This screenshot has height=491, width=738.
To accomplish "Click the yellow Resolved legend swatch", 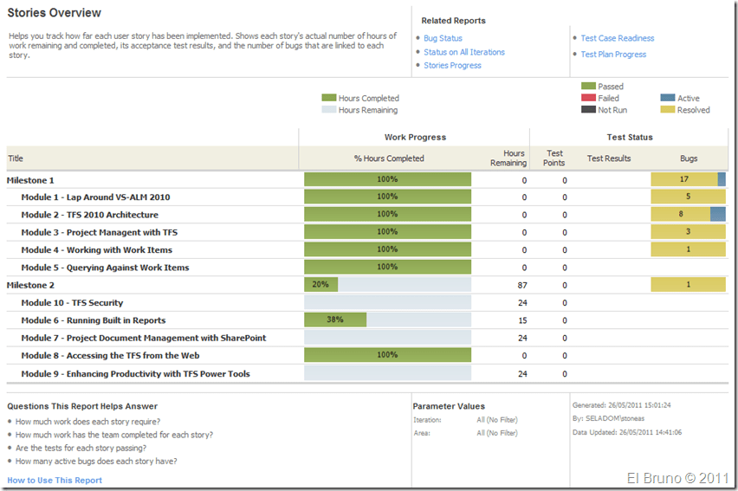I will click(667, 110).
